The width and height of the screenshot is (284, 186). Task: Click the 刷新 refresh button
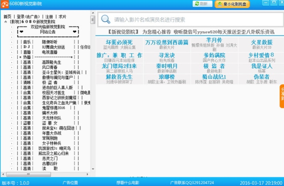coord(202,4)
